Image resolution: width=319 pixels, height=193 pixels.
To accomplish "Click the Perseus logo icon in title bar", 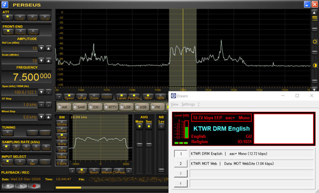I will pyautogui.click(x=4, y=4).
